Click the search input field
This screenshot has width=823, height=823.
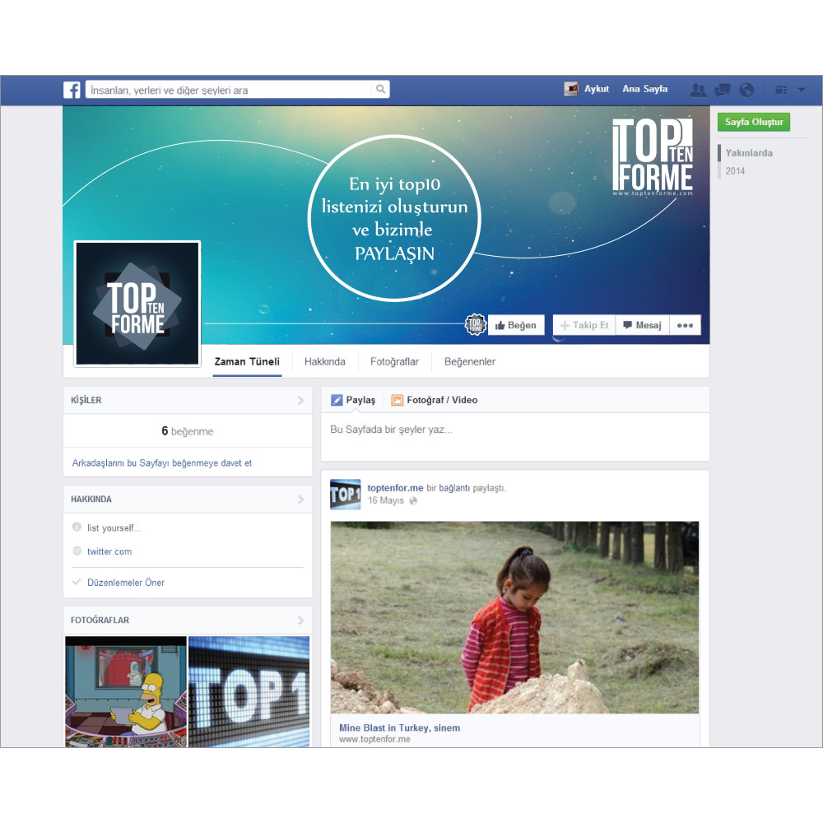[230, 90]
